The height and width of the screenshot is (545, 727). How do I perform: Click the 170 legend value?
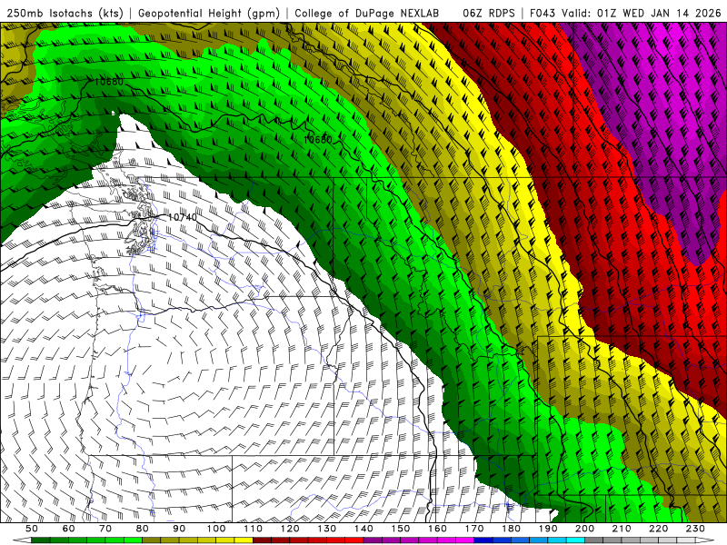(x=474, y=529)
